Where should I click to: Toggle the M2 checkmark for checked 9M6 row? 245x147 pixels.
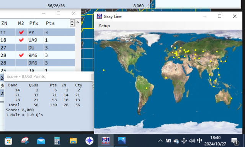(x=21, y=55)
